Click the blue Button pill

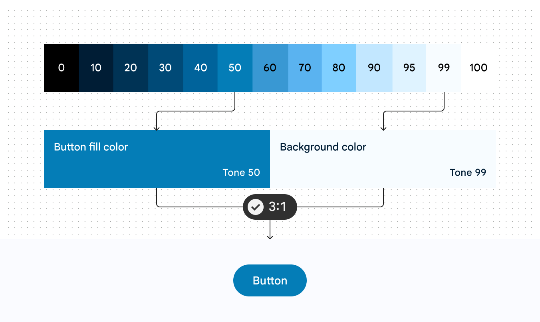coord(270,280)
